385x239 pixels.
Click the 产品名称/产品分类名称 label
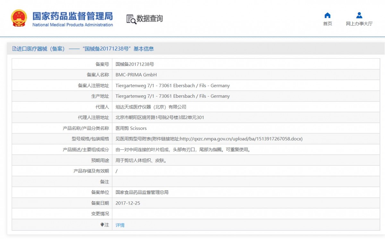pyautogui.click(x=86, y=128)
